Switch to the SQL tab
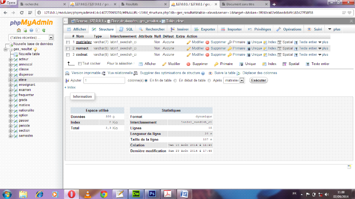This screenshot has height=199, width=355. pos(126,29)
